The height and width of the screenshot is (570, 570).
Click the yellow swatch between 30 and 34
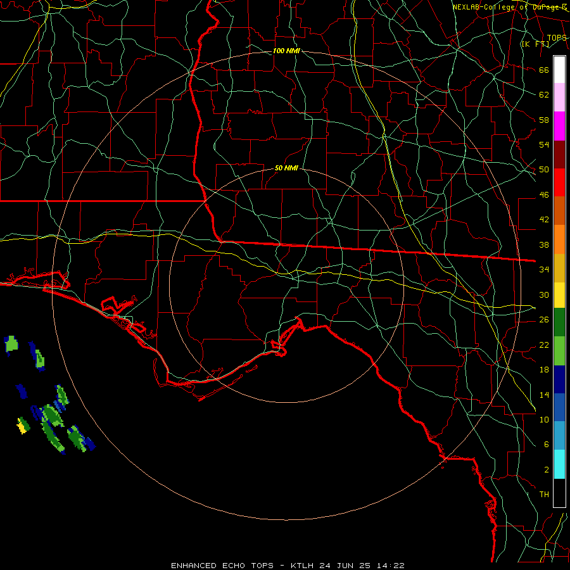click(559, 294)
